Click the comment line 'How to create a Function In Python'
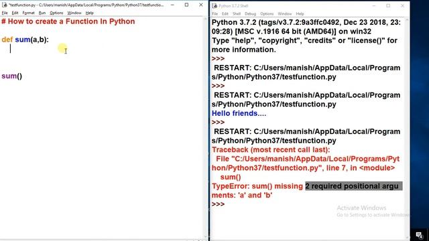 coord(68,21)
